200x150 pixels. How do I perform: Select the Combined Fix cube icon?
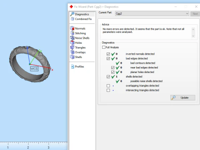click(x=72, y=19)
